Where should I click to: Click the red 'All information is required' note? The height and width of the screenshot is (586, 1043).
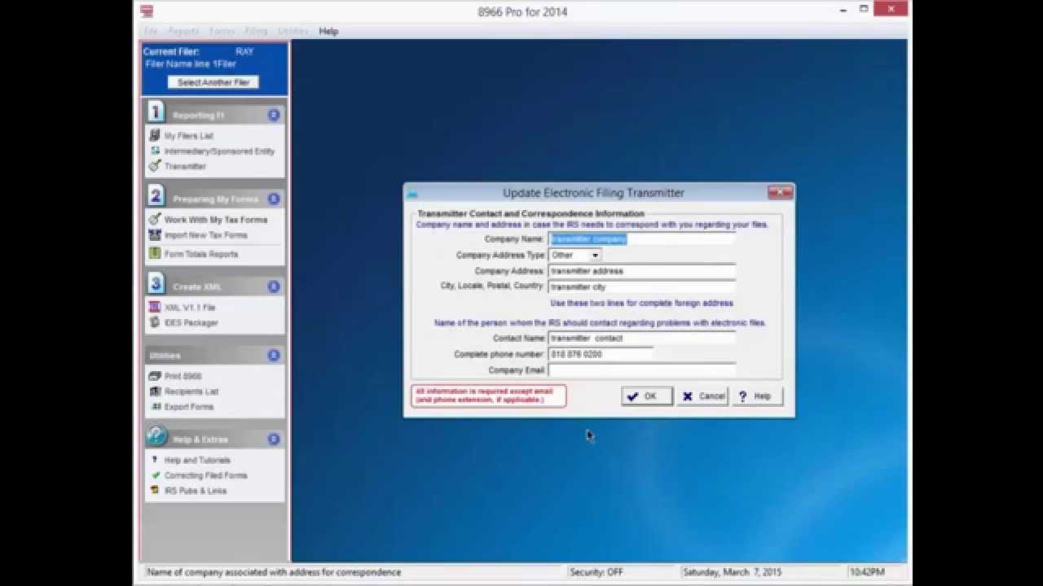488,396
